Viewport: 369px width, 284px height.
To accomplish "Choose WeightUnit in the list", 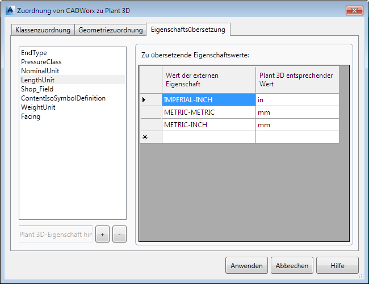I will [72, 107].
